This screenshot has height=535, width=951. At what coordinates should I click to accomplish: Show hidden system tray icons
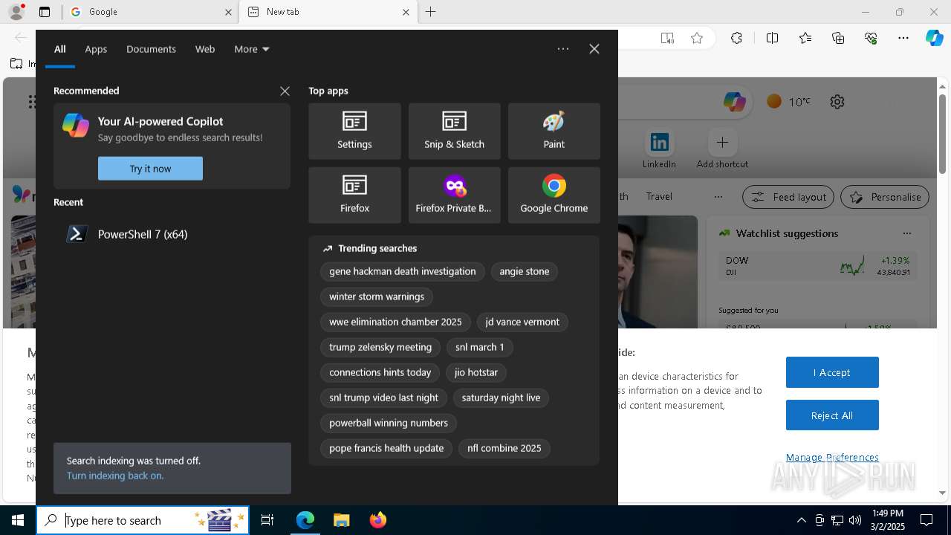click(802, 520)
